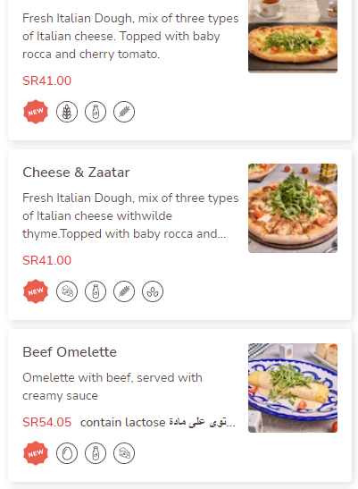The width and height of the screenshot is (358, 489).
Task: Click the herb sprig icon under Cheese & Zaatar
Action: tap(124, 291)
